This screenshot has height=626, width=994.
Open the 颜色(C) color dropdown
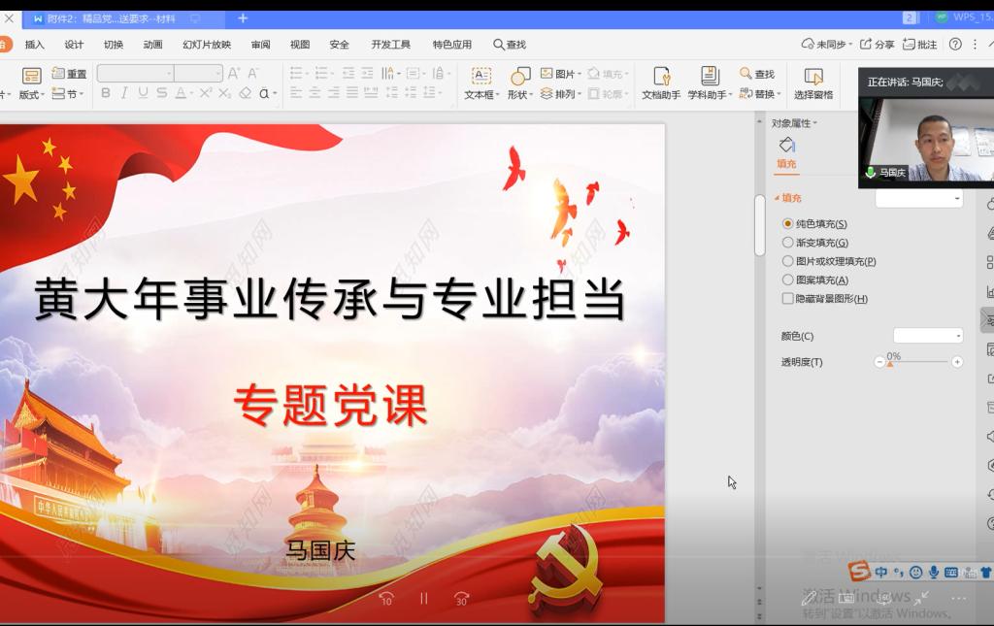click(x=928, y=336)
